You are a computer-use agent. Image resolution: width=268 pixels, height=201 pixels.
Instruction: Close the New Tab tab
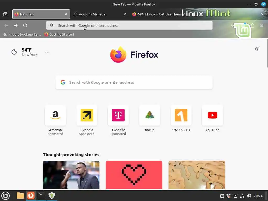pyautogui.click(x=66, y=14)
